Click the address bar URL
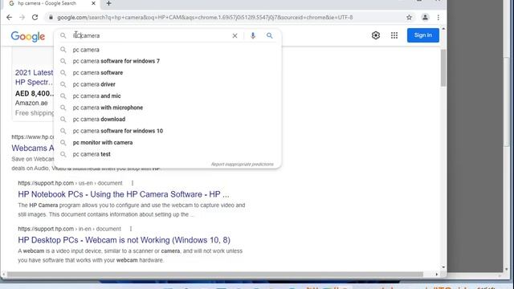This screenshot has height=289, width=514. pyautogui.click(x=205, y=18)
